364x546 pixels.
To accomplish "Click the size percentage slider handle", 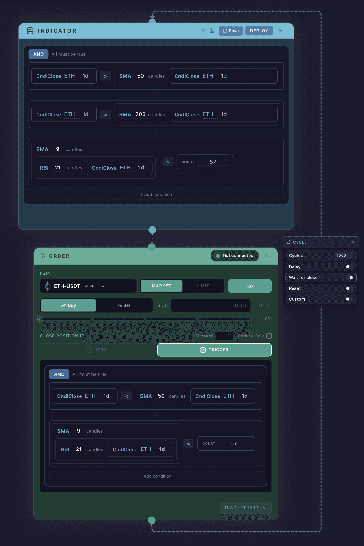I will [x=40, y=319].
